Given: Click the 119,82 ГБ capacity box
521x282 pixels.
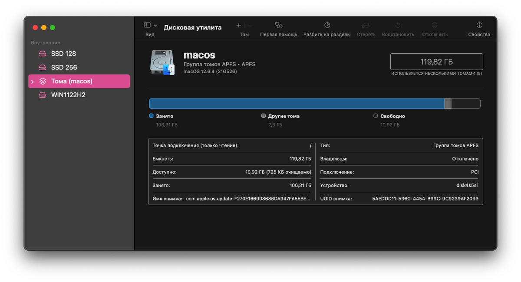Looking at the screenshot, I should 437,62.
